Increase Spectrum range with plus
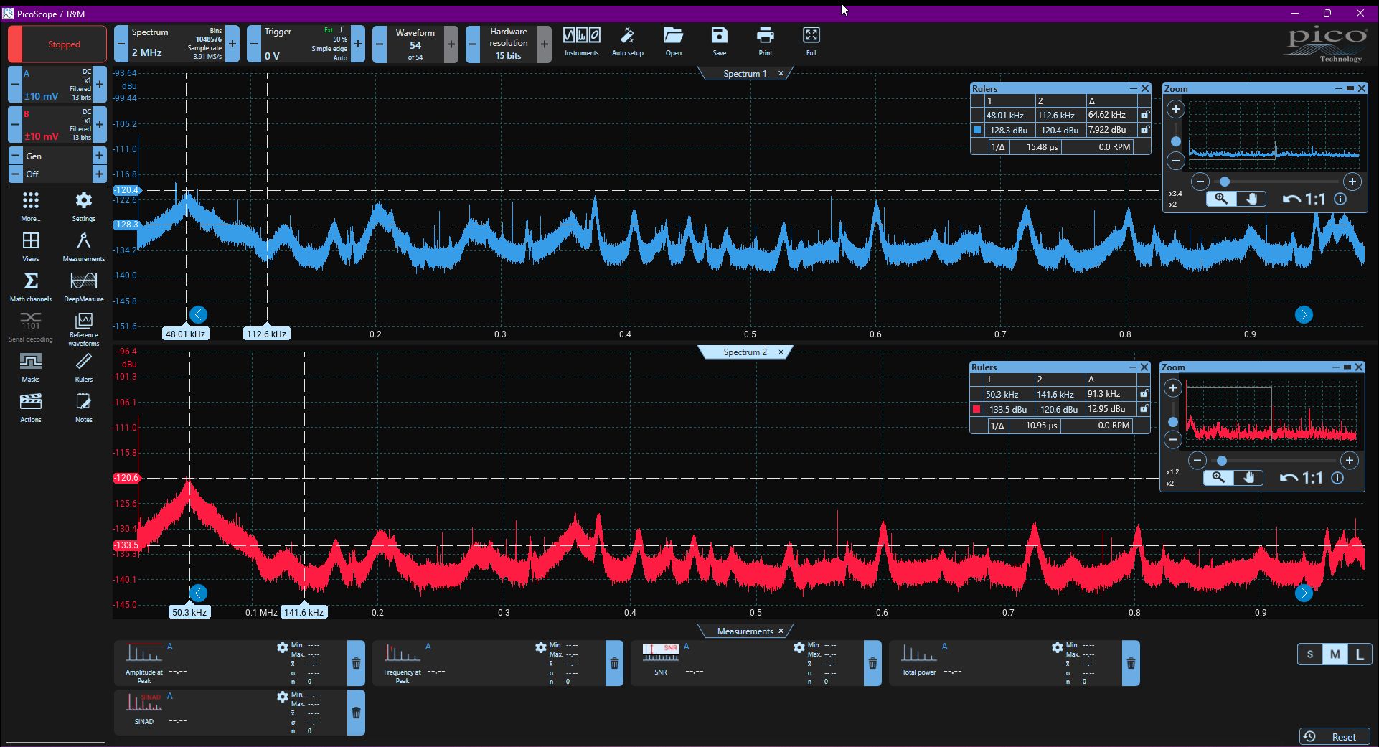Viewport: 1379px width, 747px height. (x=232, y=44)
